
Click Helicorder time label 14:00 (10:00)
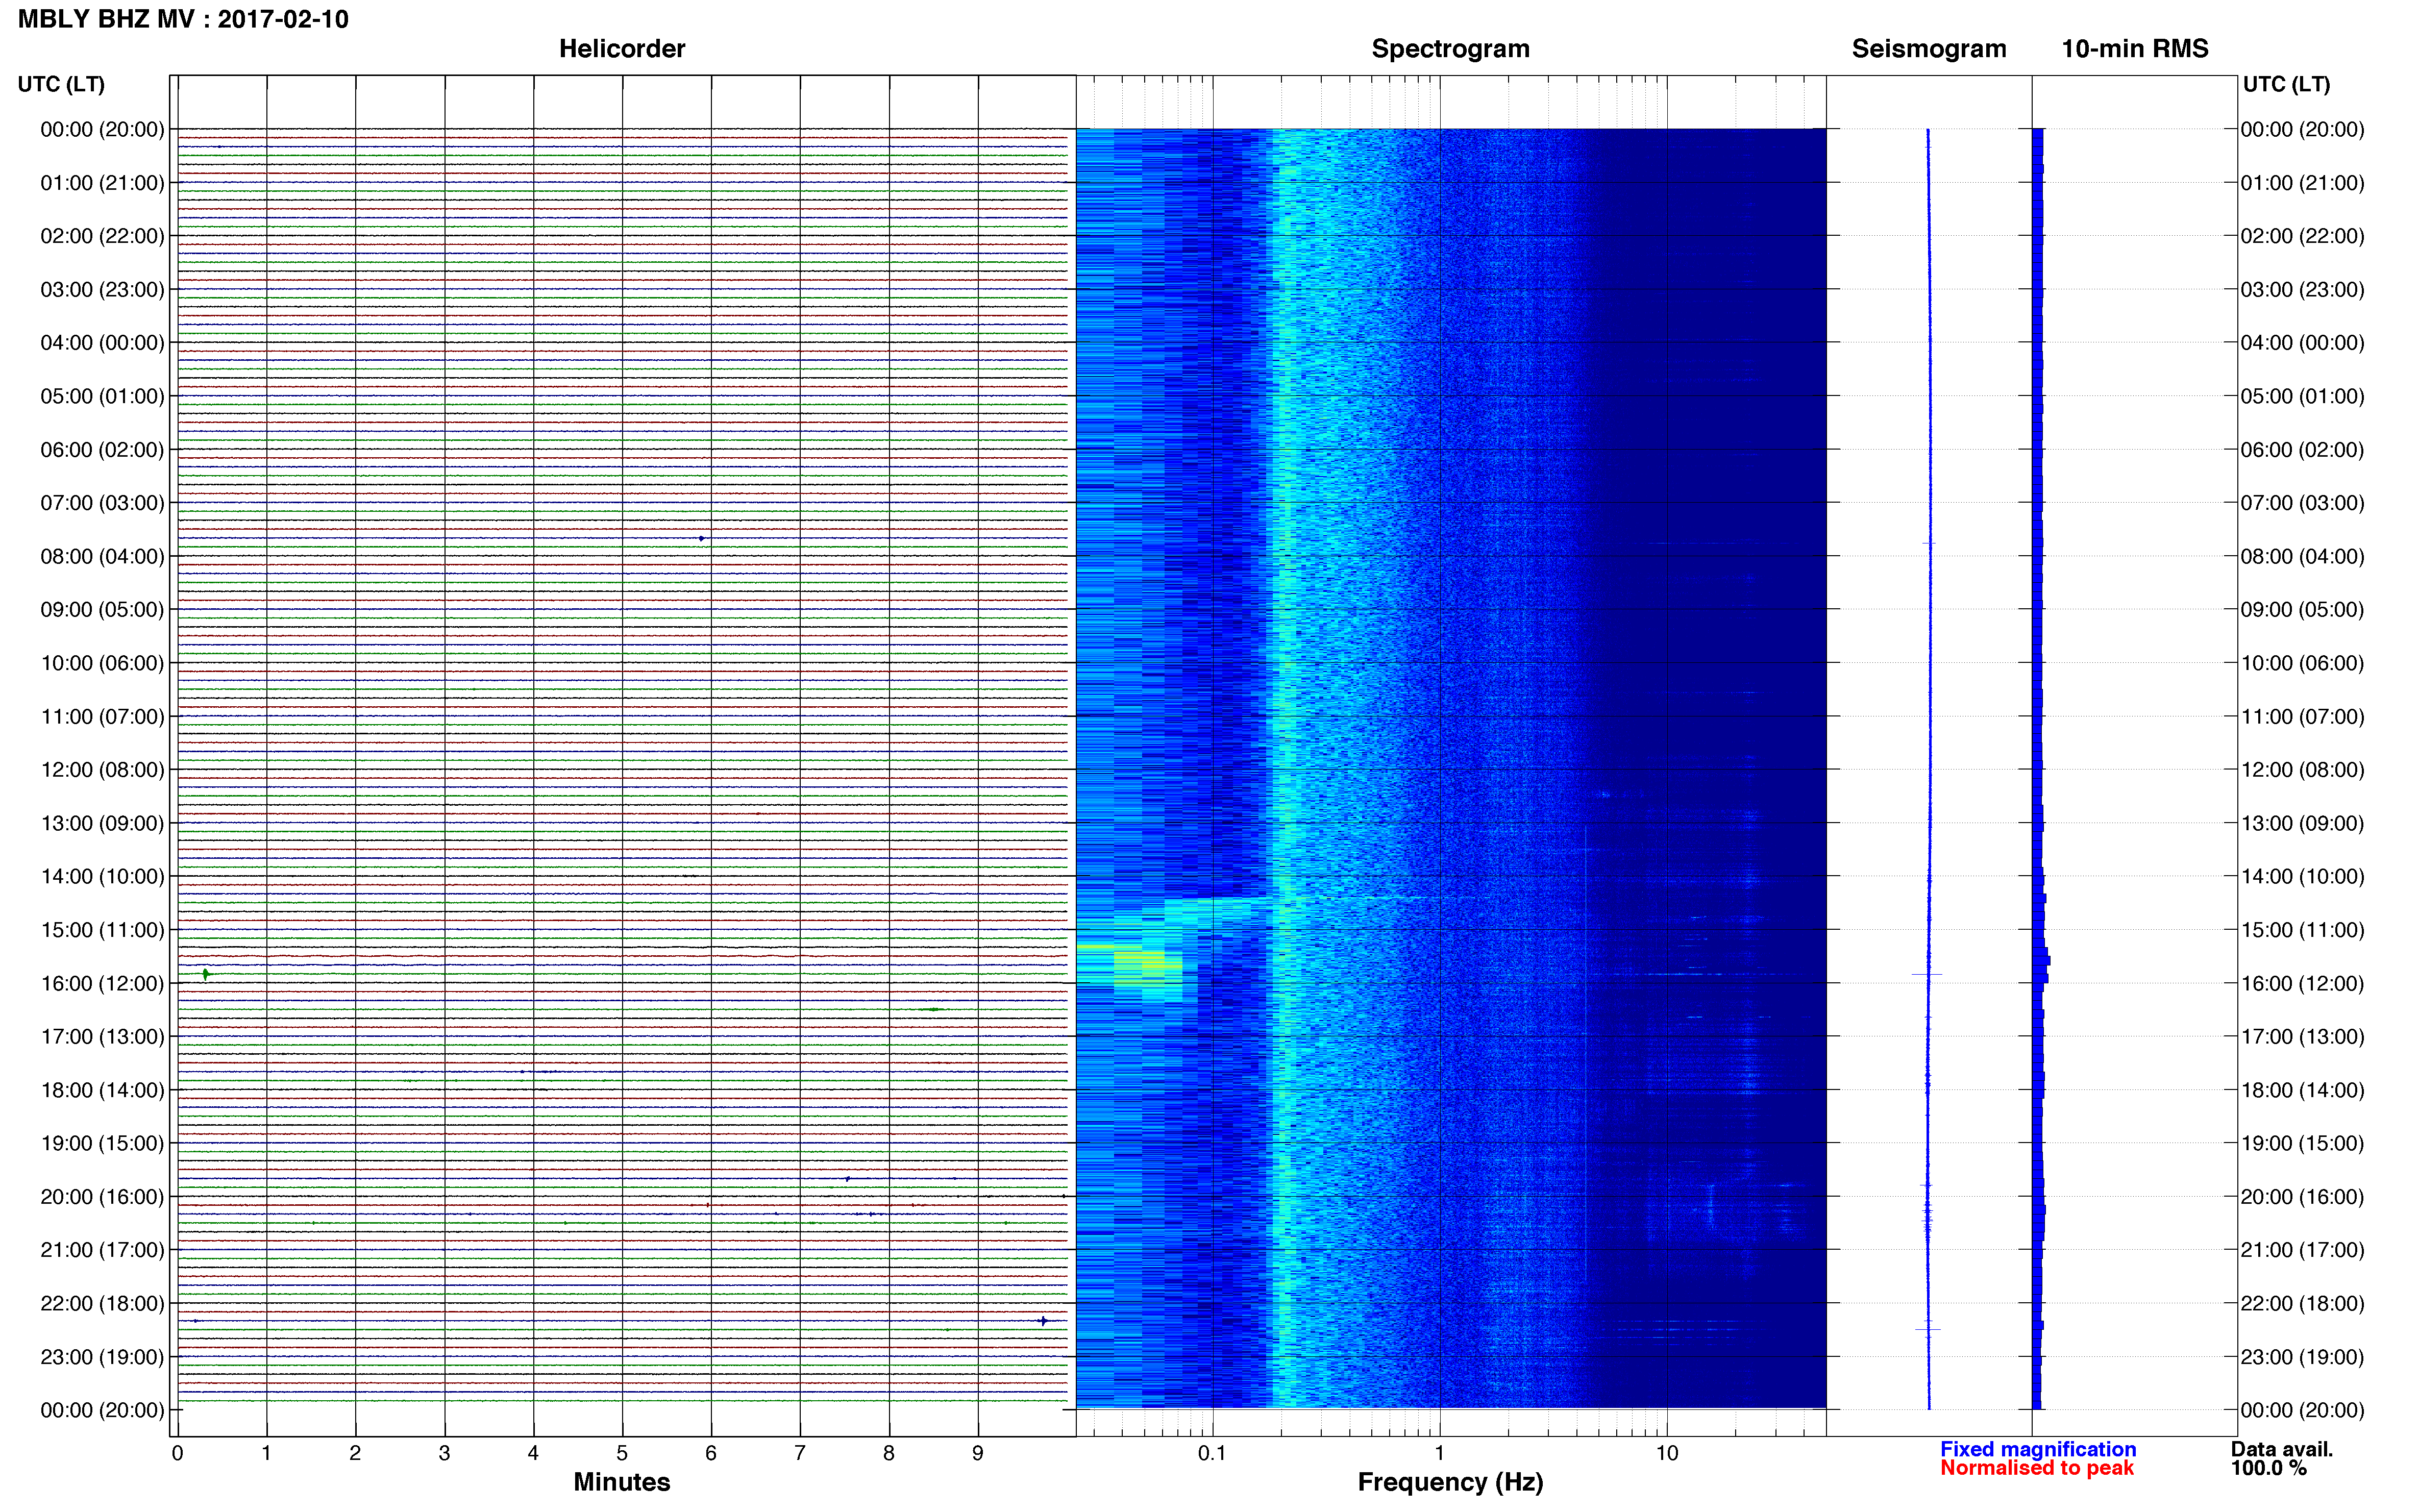[102, 877]
